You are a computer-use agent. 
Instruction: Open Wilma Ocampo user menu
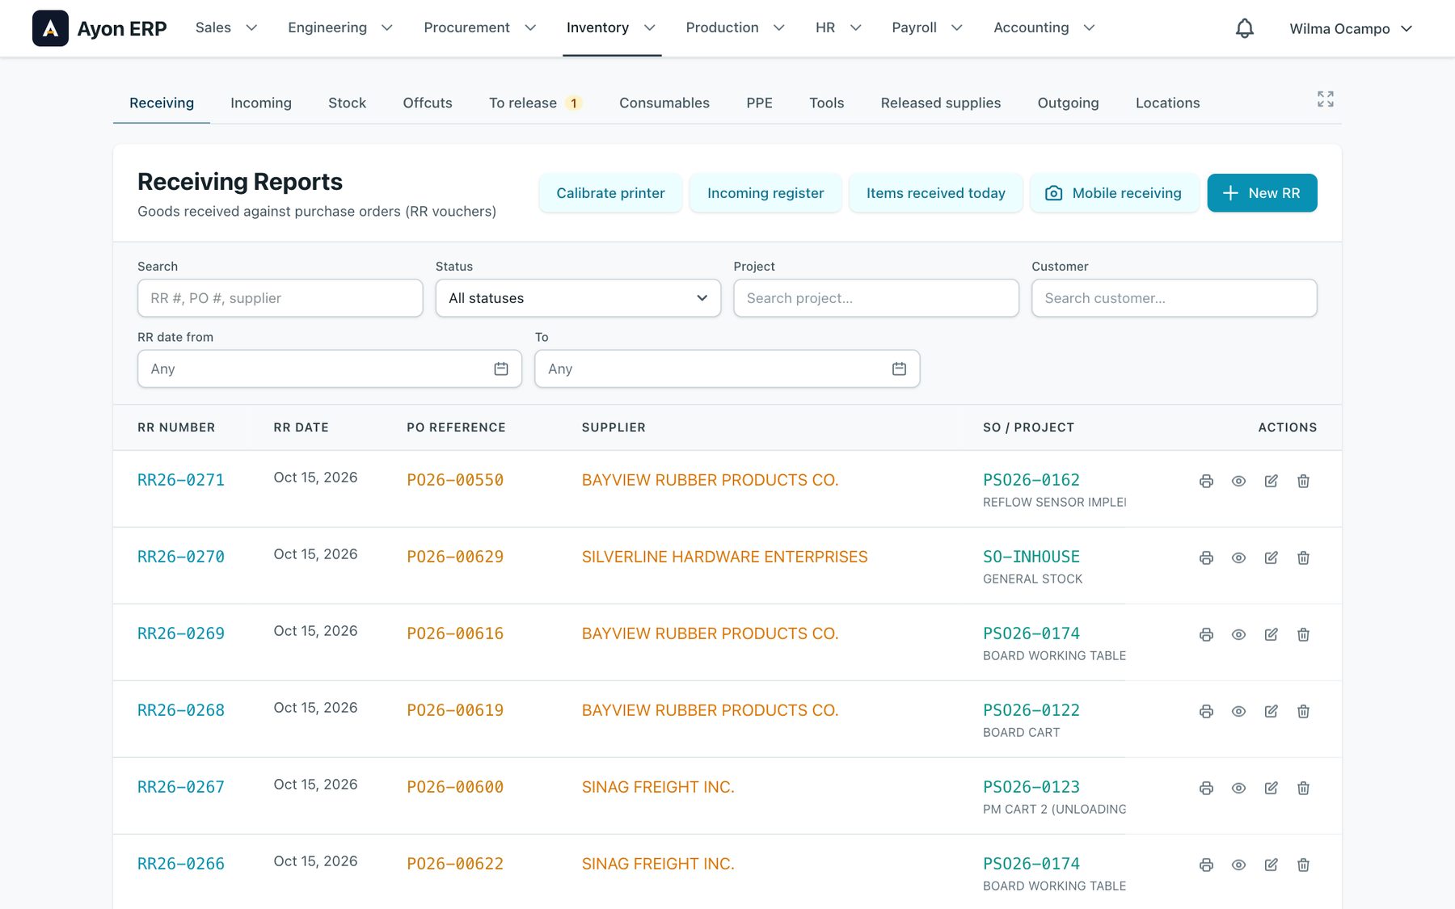pos(1351,28)
